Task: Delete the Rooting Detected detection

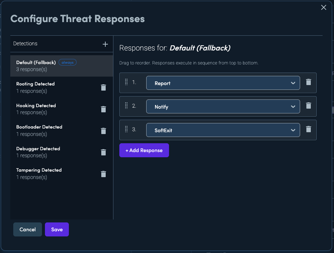Action: pos(103,87)
